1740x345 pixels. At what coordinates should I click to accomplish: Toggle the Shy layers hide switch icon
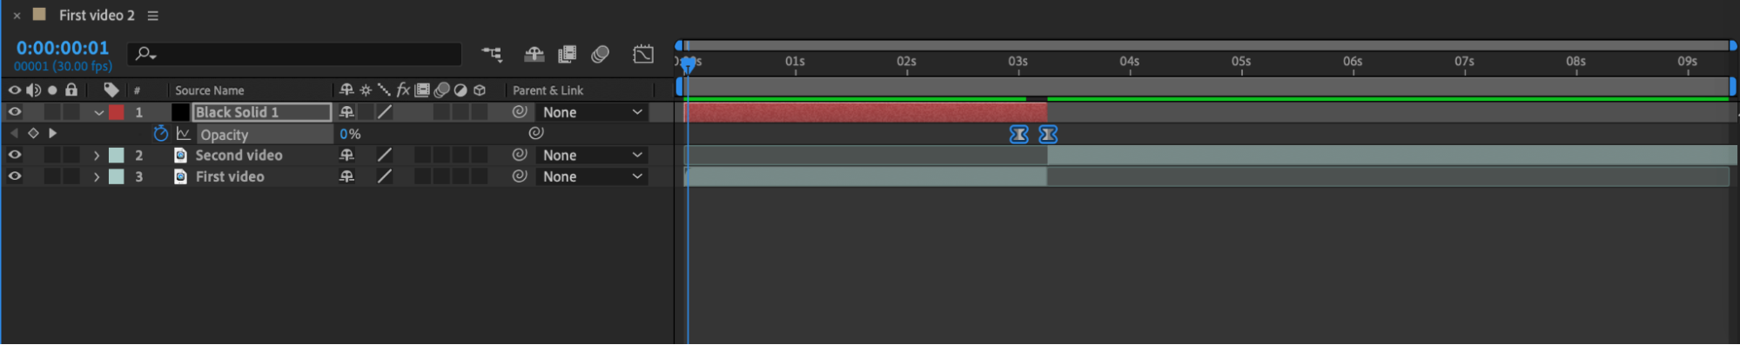534,54
